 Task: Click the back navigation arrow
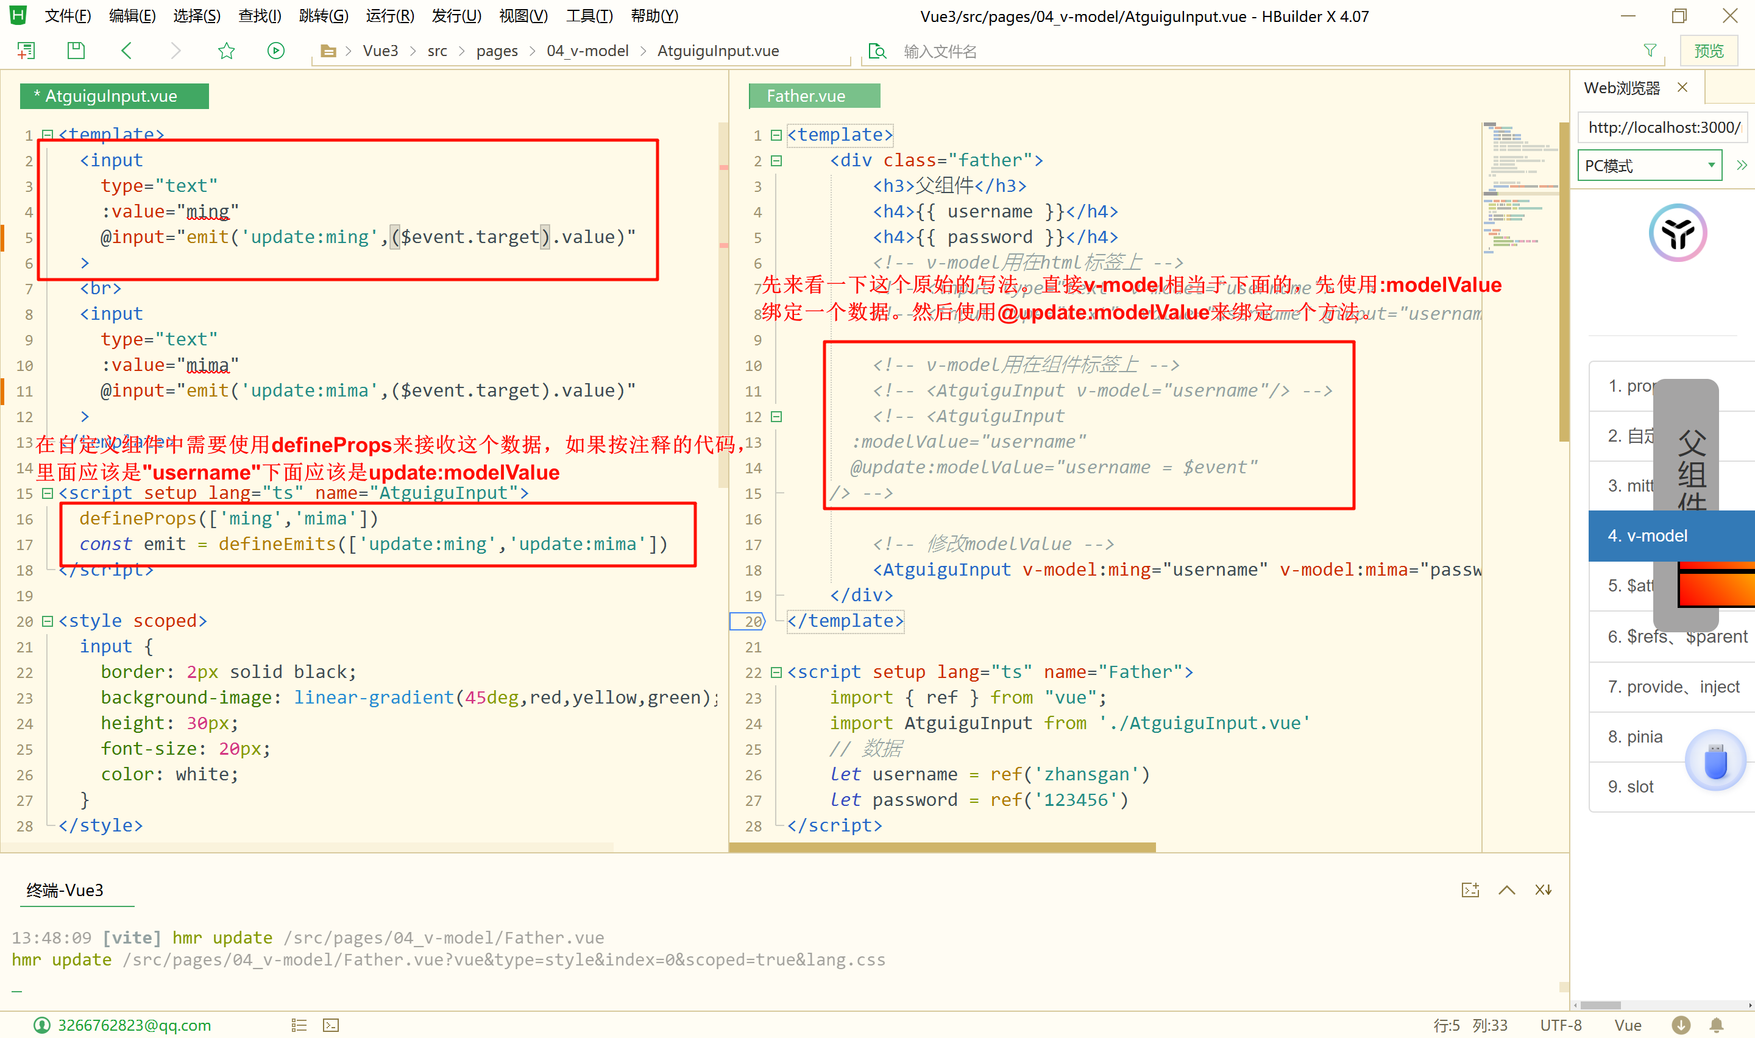[127, 51]
